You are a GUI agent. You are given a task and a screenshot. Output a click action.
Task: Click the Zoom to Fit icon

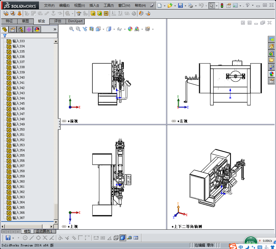tap(72, 29)
